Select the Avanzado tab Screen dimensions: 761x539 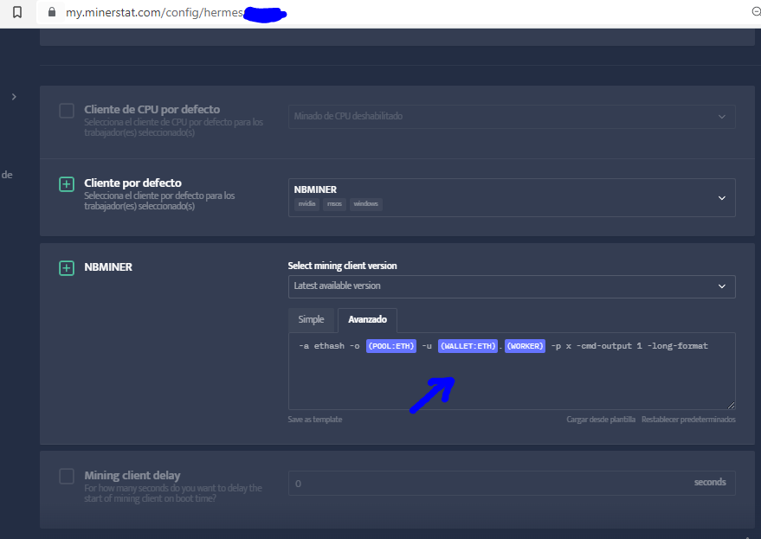pos(367,319)
